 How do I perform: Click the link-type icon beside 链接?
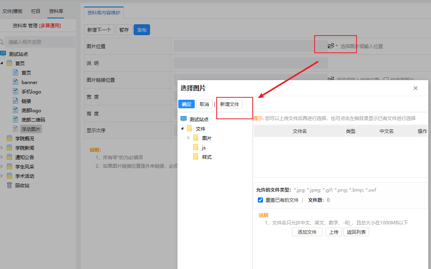pos(16,100)
